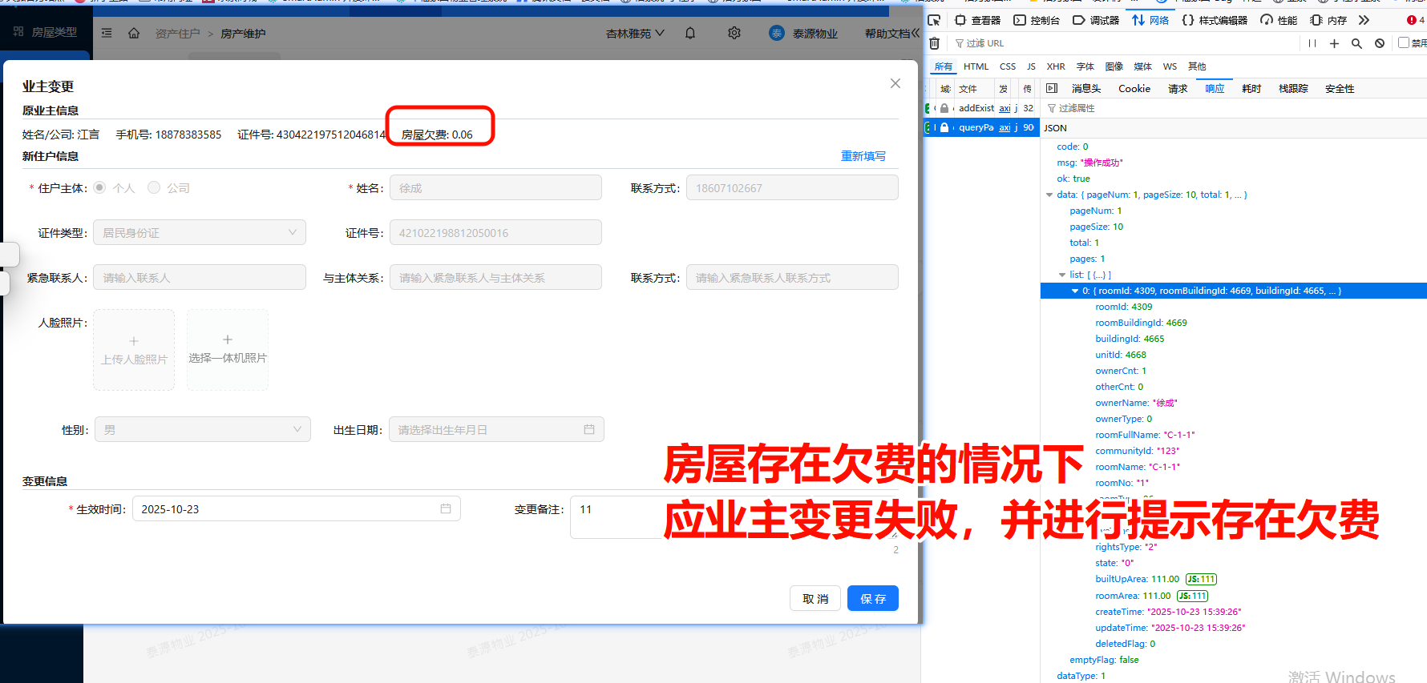Filter requests by 所有

tap(944, 66)
